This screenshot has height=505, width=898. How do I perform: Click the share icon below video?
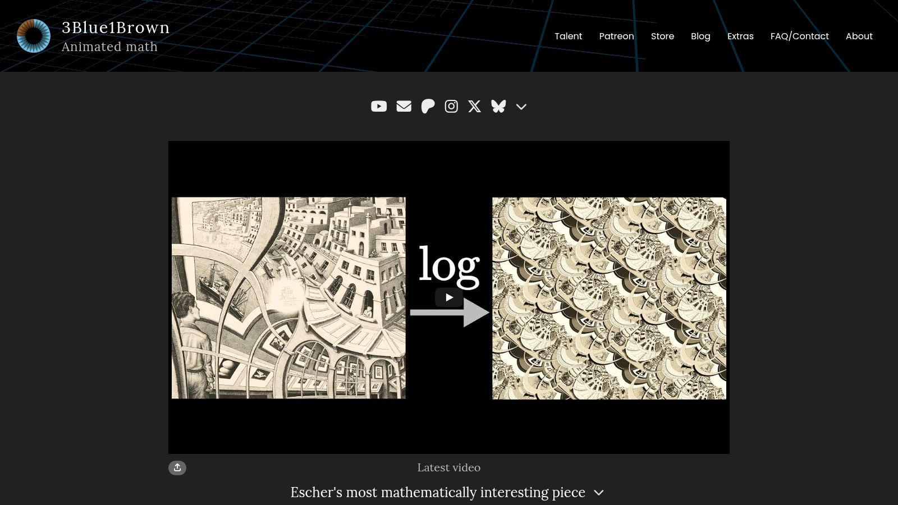(177, 467)
